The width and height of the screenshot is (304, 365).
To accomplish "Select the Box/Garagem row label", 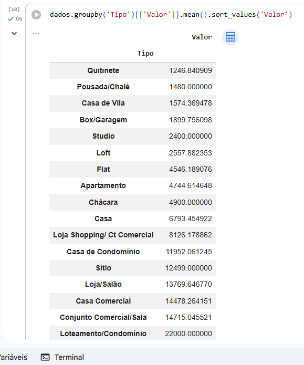I will (x=103, y=120).
